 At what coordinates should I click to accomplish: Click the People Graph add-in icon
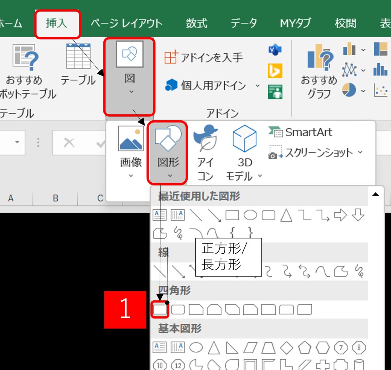click(x=275, y=92)
